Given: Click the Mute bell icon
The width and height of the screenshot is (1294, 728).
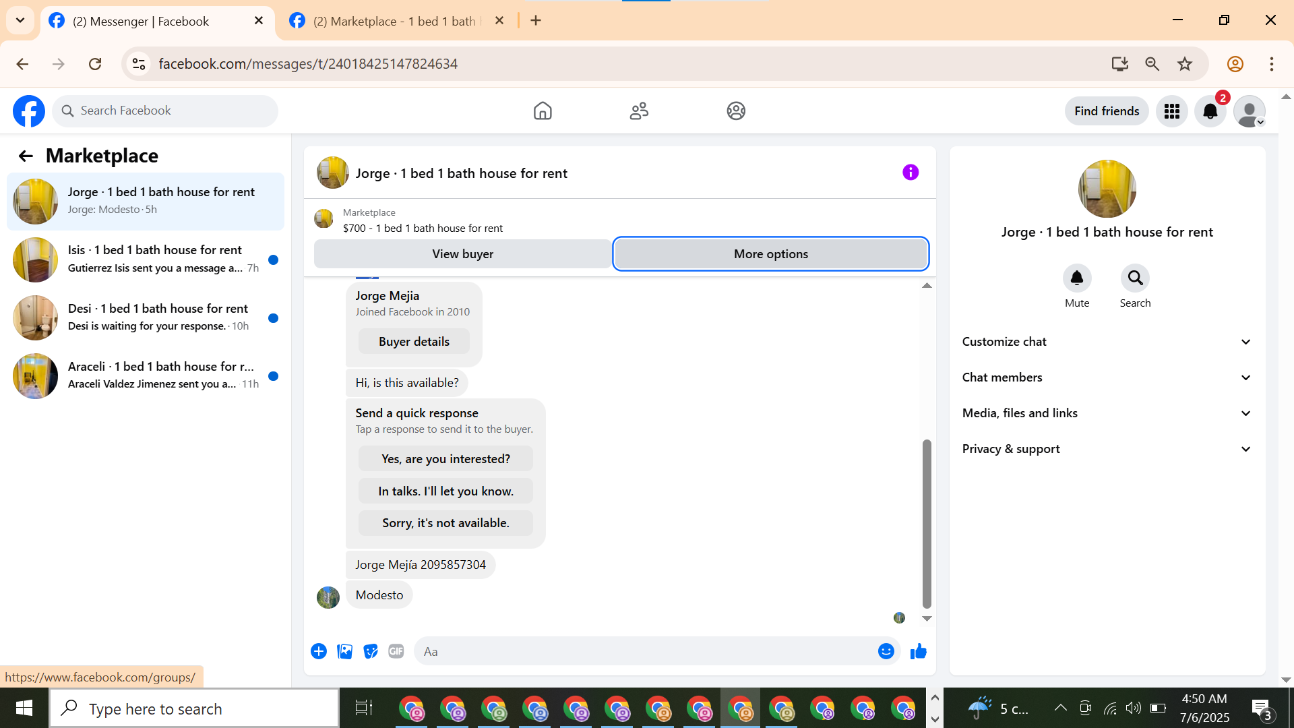Looking at the screenshot, I should (x=1077, y=278).
